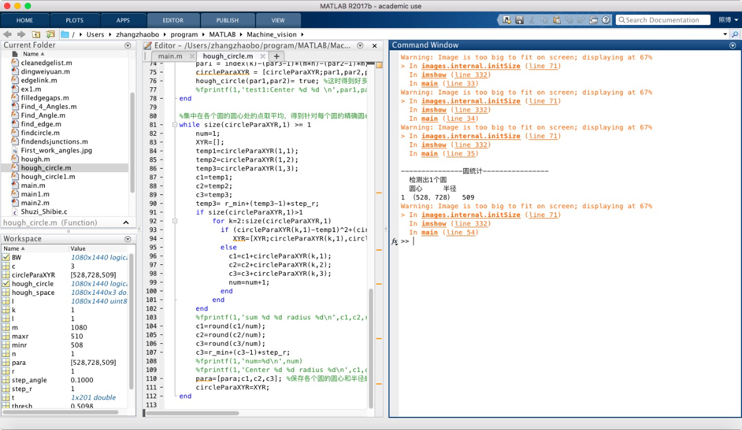
Task: Toggle code fold at while loop line 81
Action: point(174,125)
